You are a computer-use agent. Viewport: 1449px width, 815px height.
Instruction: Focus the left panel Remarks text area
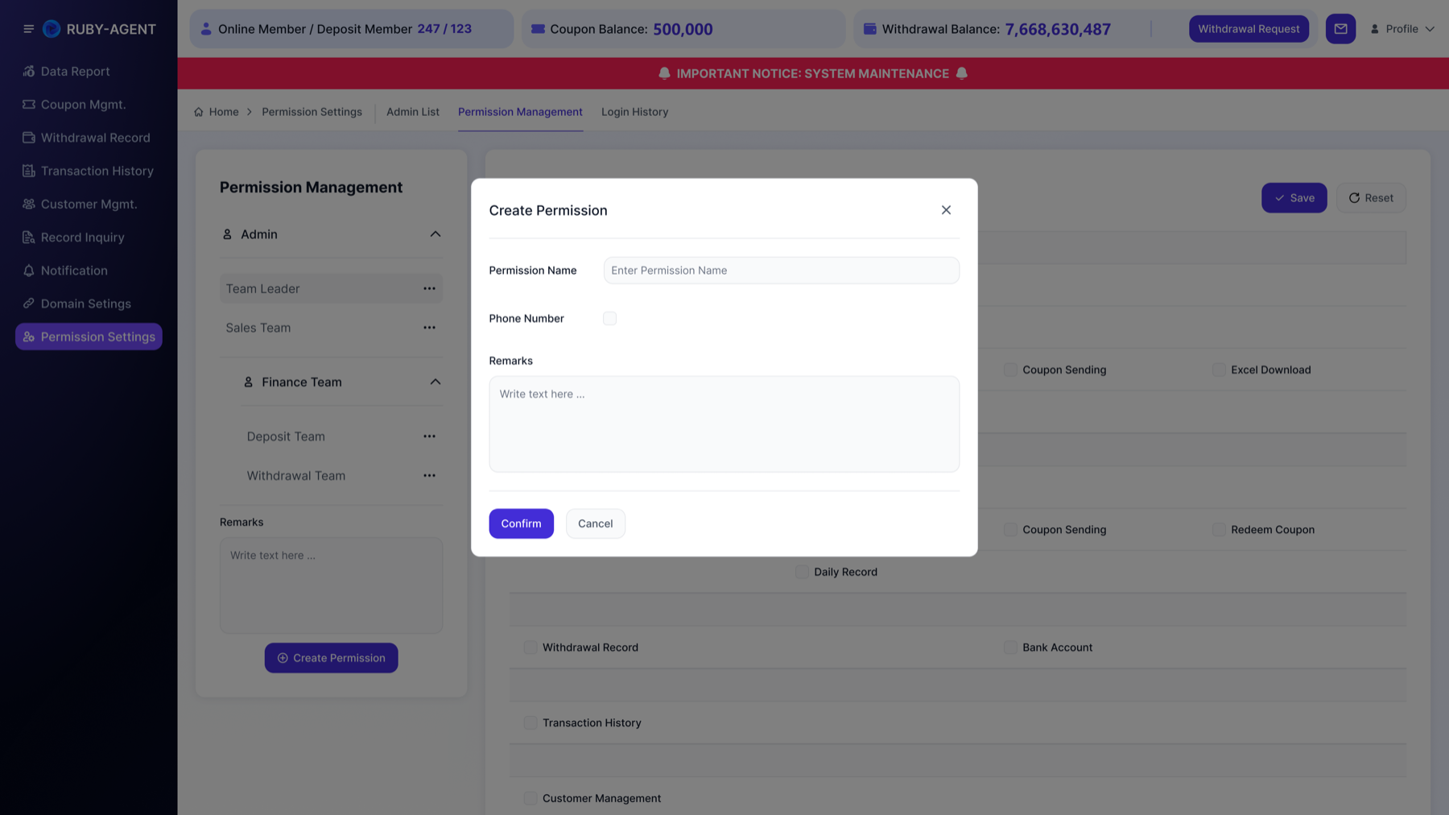331,585
